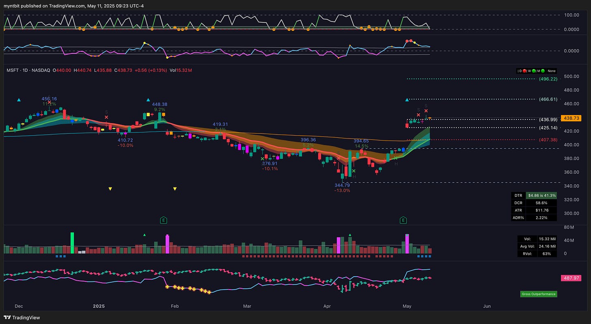
Task: Click the O440.00 open value in header
Action: coord(61,70)
